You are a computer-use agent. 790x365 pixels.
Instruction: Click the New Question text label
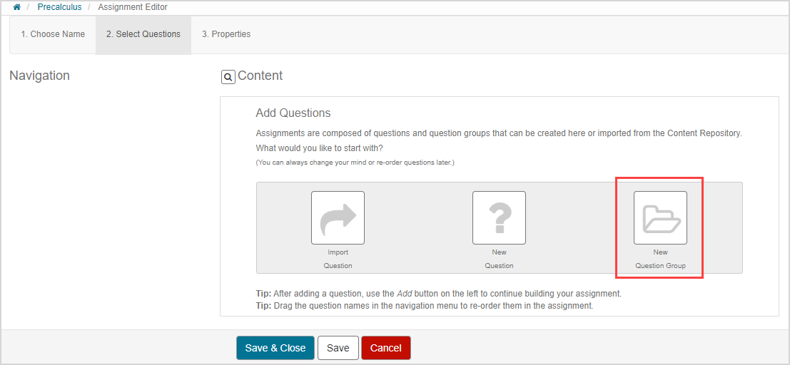[x=499, y=259]
